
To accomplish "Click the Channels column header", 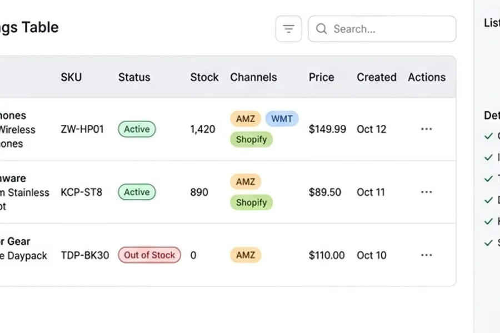I will 253,77.
